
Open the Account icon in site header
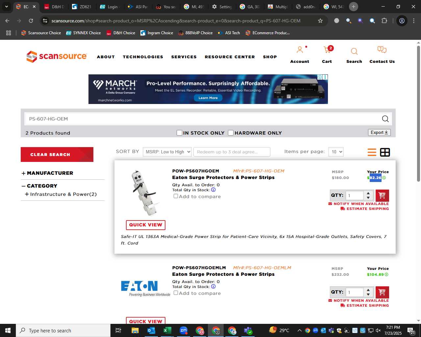300,50
